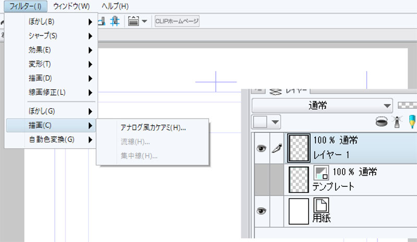Screen dimensions: 417x242
Task: Open the CLIPホームページ button
Action: coord(177,21)
